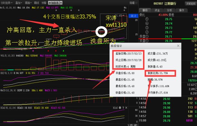
Task: Click the sell level ④ circle icon
Action: point(147,23)
